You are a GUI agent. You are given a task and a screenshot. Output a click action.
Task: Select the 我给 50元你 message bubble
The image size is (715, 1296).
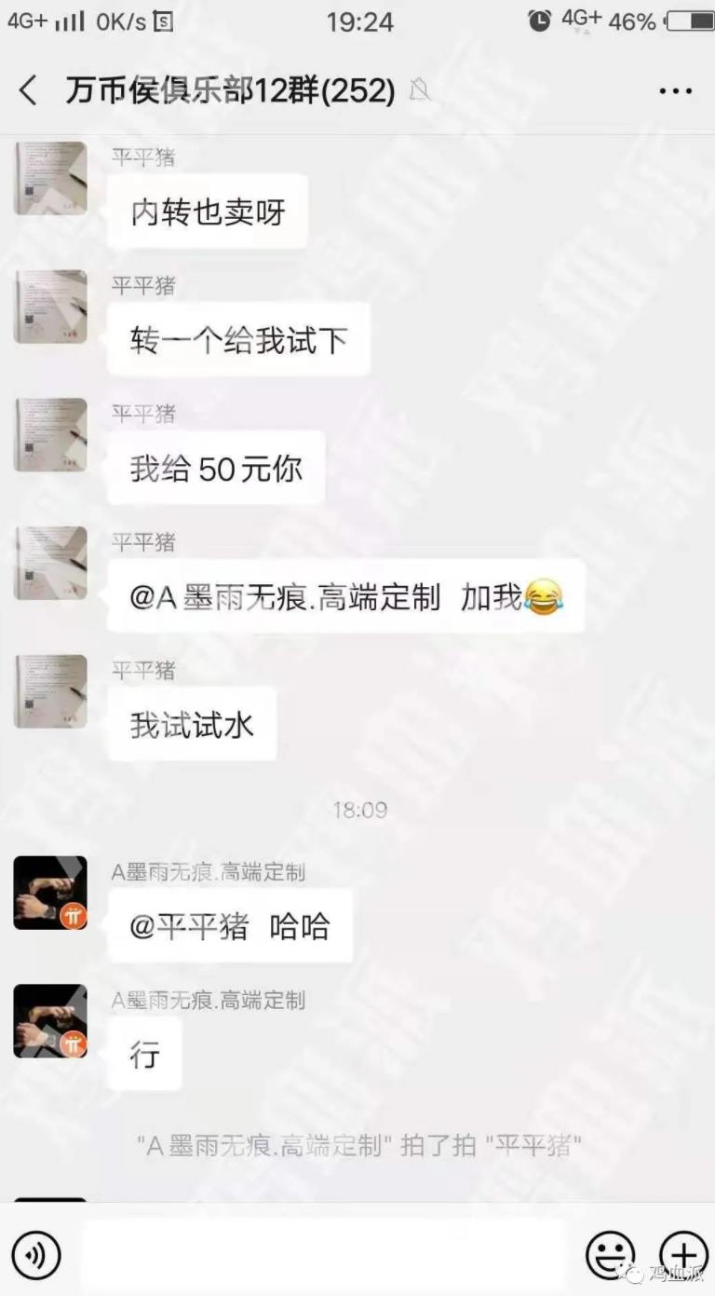tap(216, 468)
